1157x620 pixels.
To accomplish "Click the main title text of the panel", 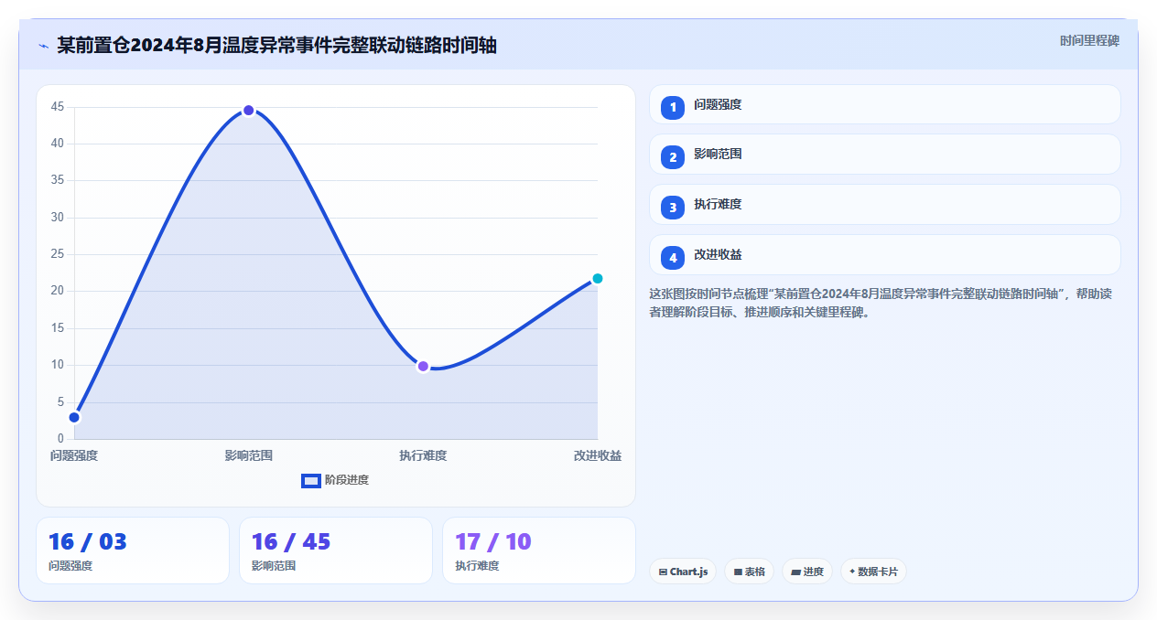I will 276,45.
